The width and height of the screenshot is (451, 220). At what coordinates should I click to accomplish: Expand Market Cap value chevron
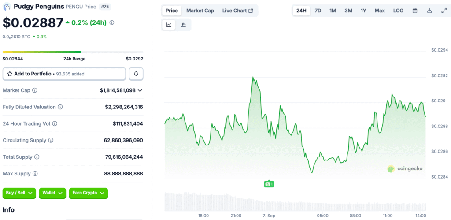tap(140, 90)
